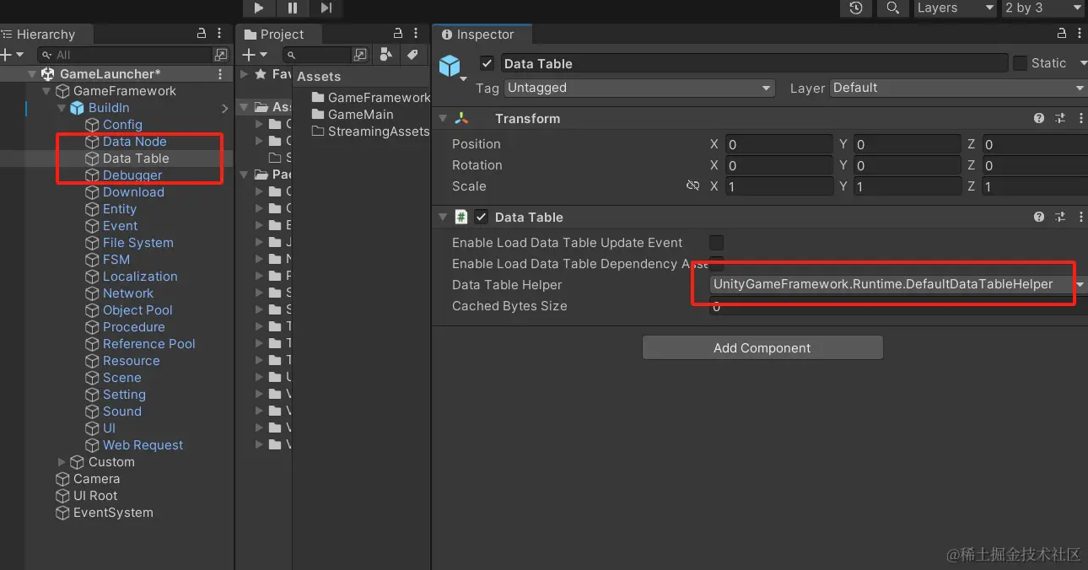Open the global search magnifier icon

click(x=891, y=8)
